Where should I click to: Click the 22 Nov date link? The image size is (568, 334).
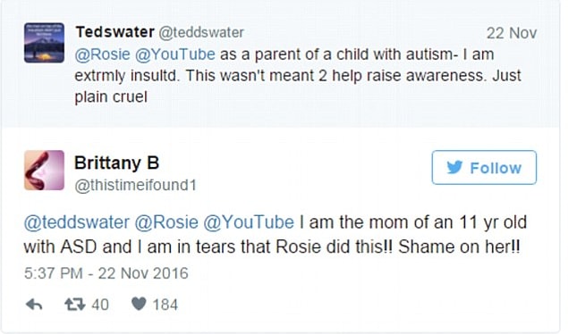tap(512, 33)
